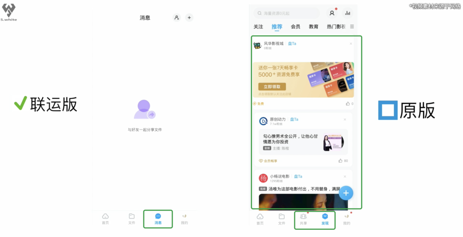Open the 陈榕 audio cover thumbnail
Viewport: 463px width, 237px height.
click(334, 143)
